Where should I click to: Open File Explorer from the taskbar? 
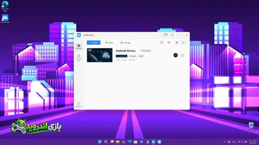(118, 142)
